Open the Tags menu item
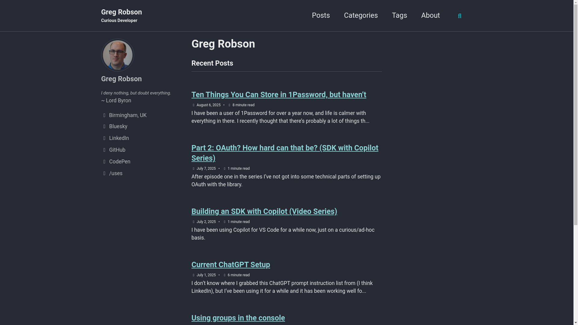 click(x=399, y=15)
